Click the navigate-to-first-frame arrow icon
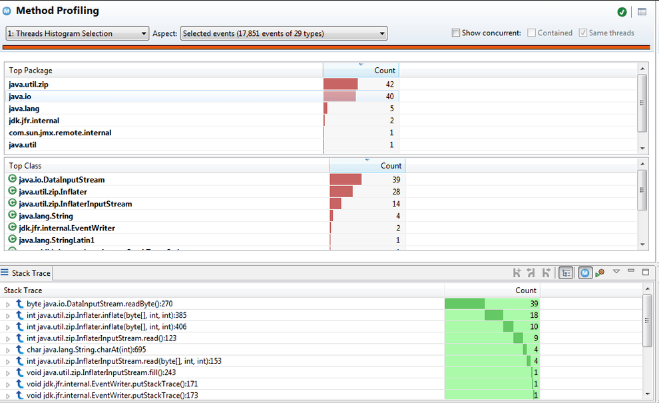The width and height of the screenshot is (659, 403). click(516, 272)
